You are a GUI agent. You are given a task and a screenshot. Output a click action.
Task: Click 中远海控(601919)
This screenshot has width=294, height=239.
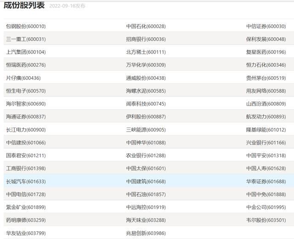pos(146,207)
